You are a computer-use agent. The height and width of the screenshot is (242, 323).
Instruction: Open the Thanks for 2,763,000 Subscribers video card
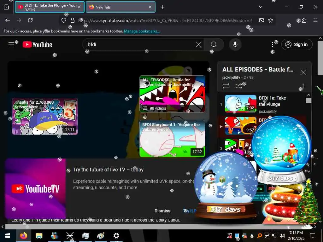click(x=45, y=116)
